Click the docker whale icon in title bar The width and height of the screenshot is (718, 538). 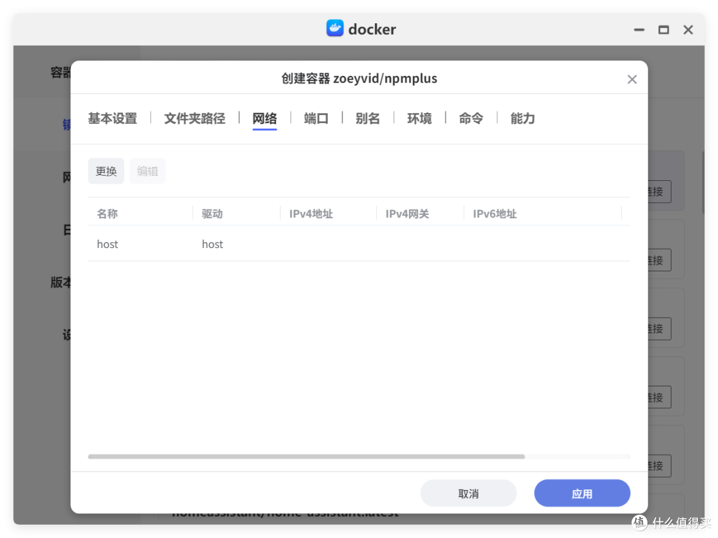[x=334, y=29]
